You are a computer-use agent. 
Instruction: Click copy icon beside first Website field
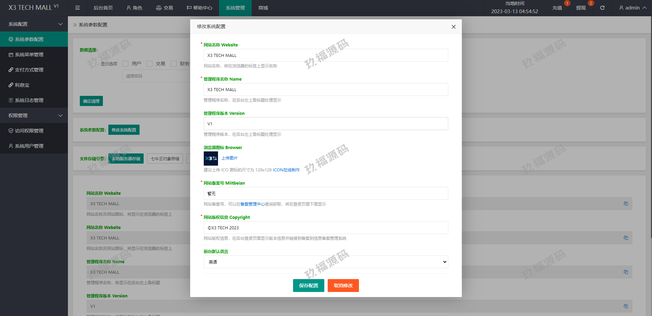click(626, 204)
